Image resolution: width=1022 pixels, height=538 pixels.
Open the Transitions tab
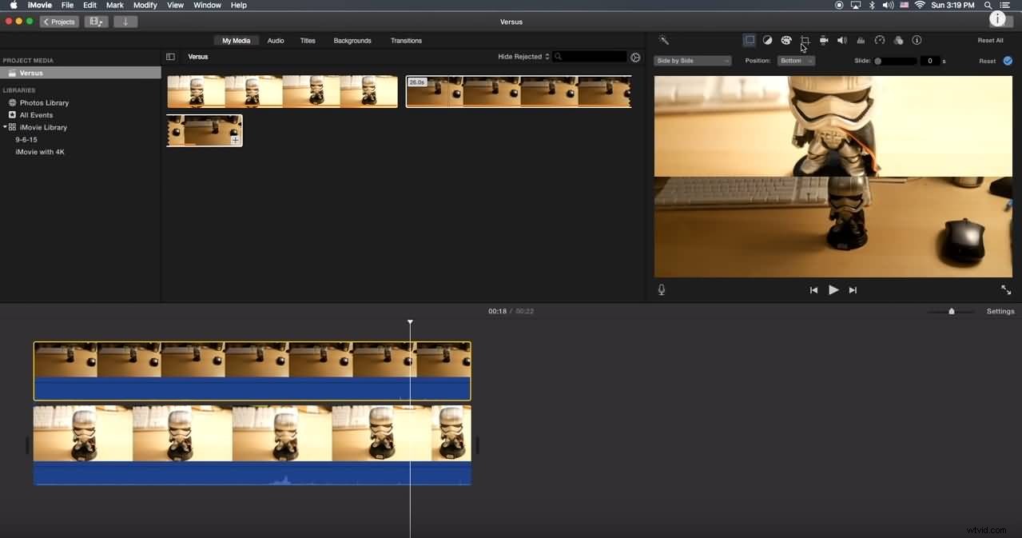click(406, 40)
